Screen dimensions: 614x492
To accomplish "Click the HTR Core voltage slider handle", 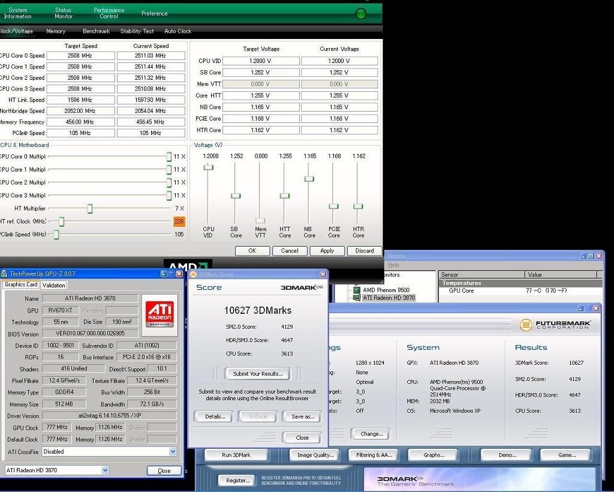I will click(x=358, y=206).
